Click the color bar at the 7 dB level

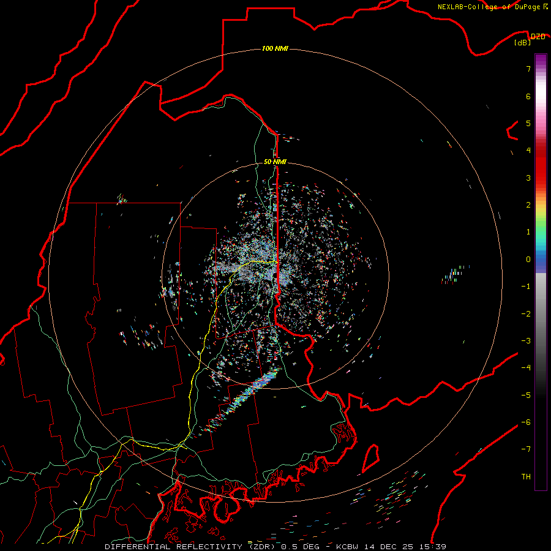coord(541,69)
